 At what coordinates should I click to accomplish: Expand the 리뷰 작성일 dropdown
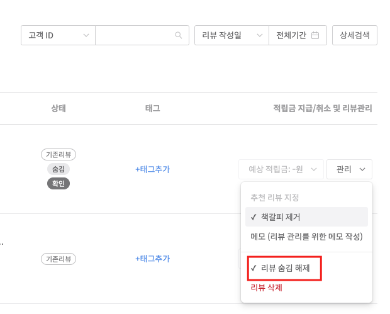click(x=232, y=35)
